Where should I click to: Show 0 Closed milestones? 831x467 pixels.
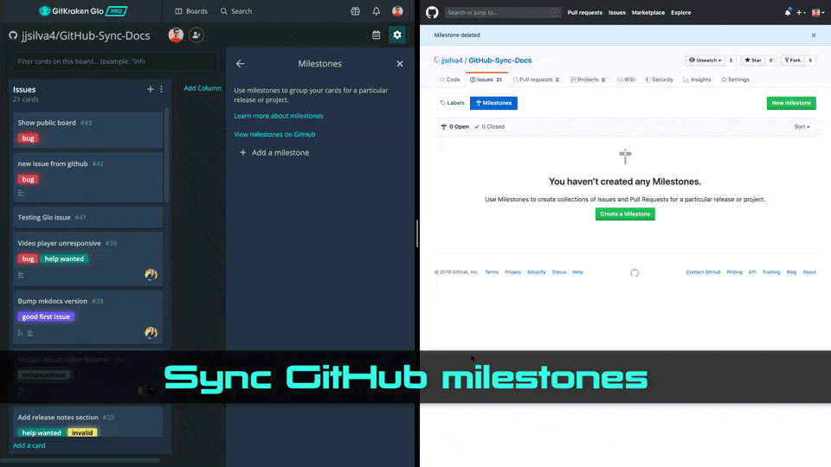489,126
